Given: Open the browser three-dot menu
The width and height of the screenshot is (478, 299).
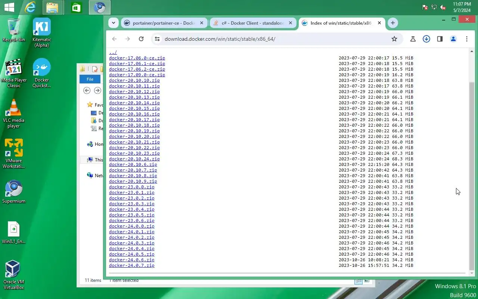Looking at the screenshot, I should tap(467, 39).
